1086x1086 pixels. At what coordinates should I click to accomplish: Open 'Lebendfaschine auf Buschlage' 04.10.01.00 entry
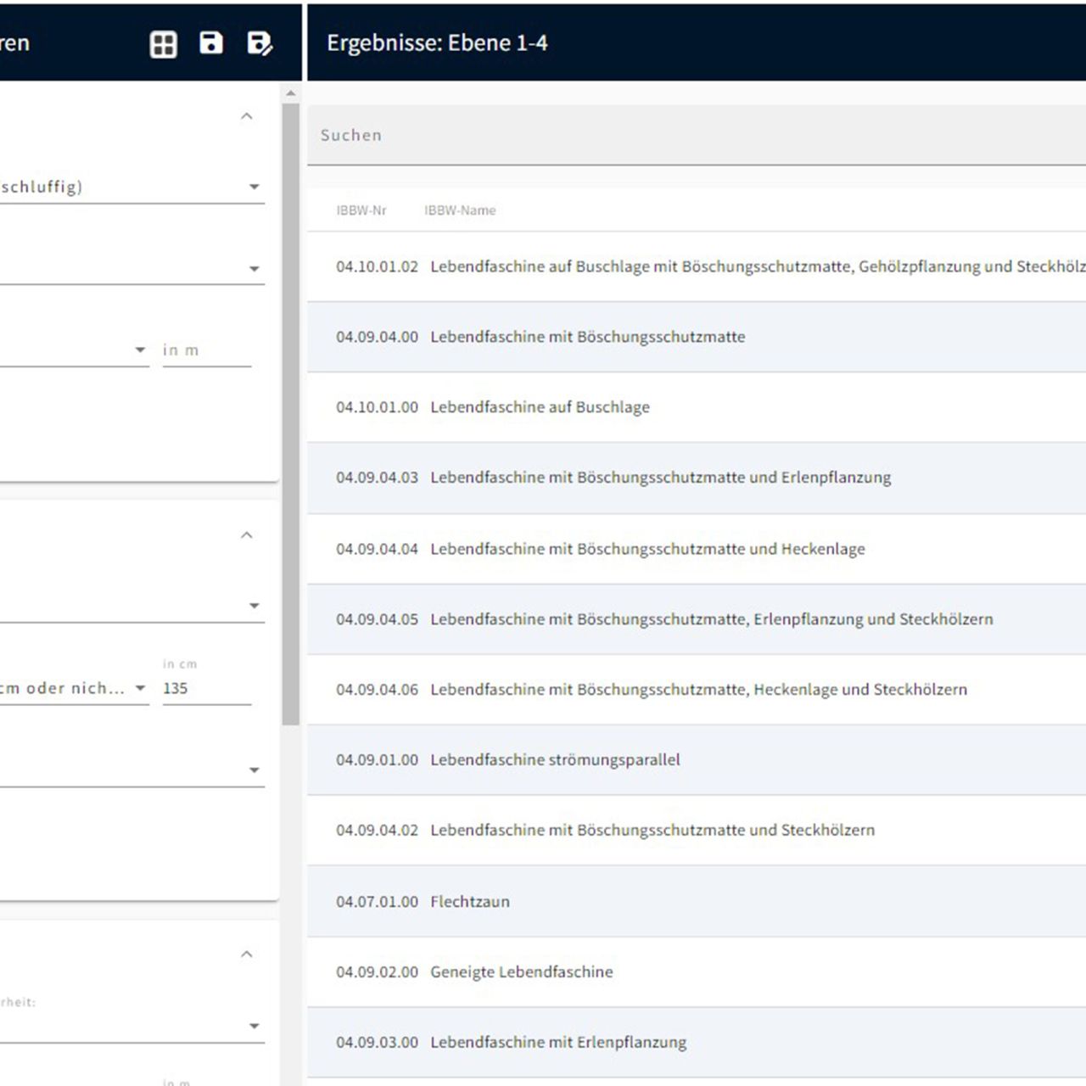pyautogui.click(x=540, y=407)
